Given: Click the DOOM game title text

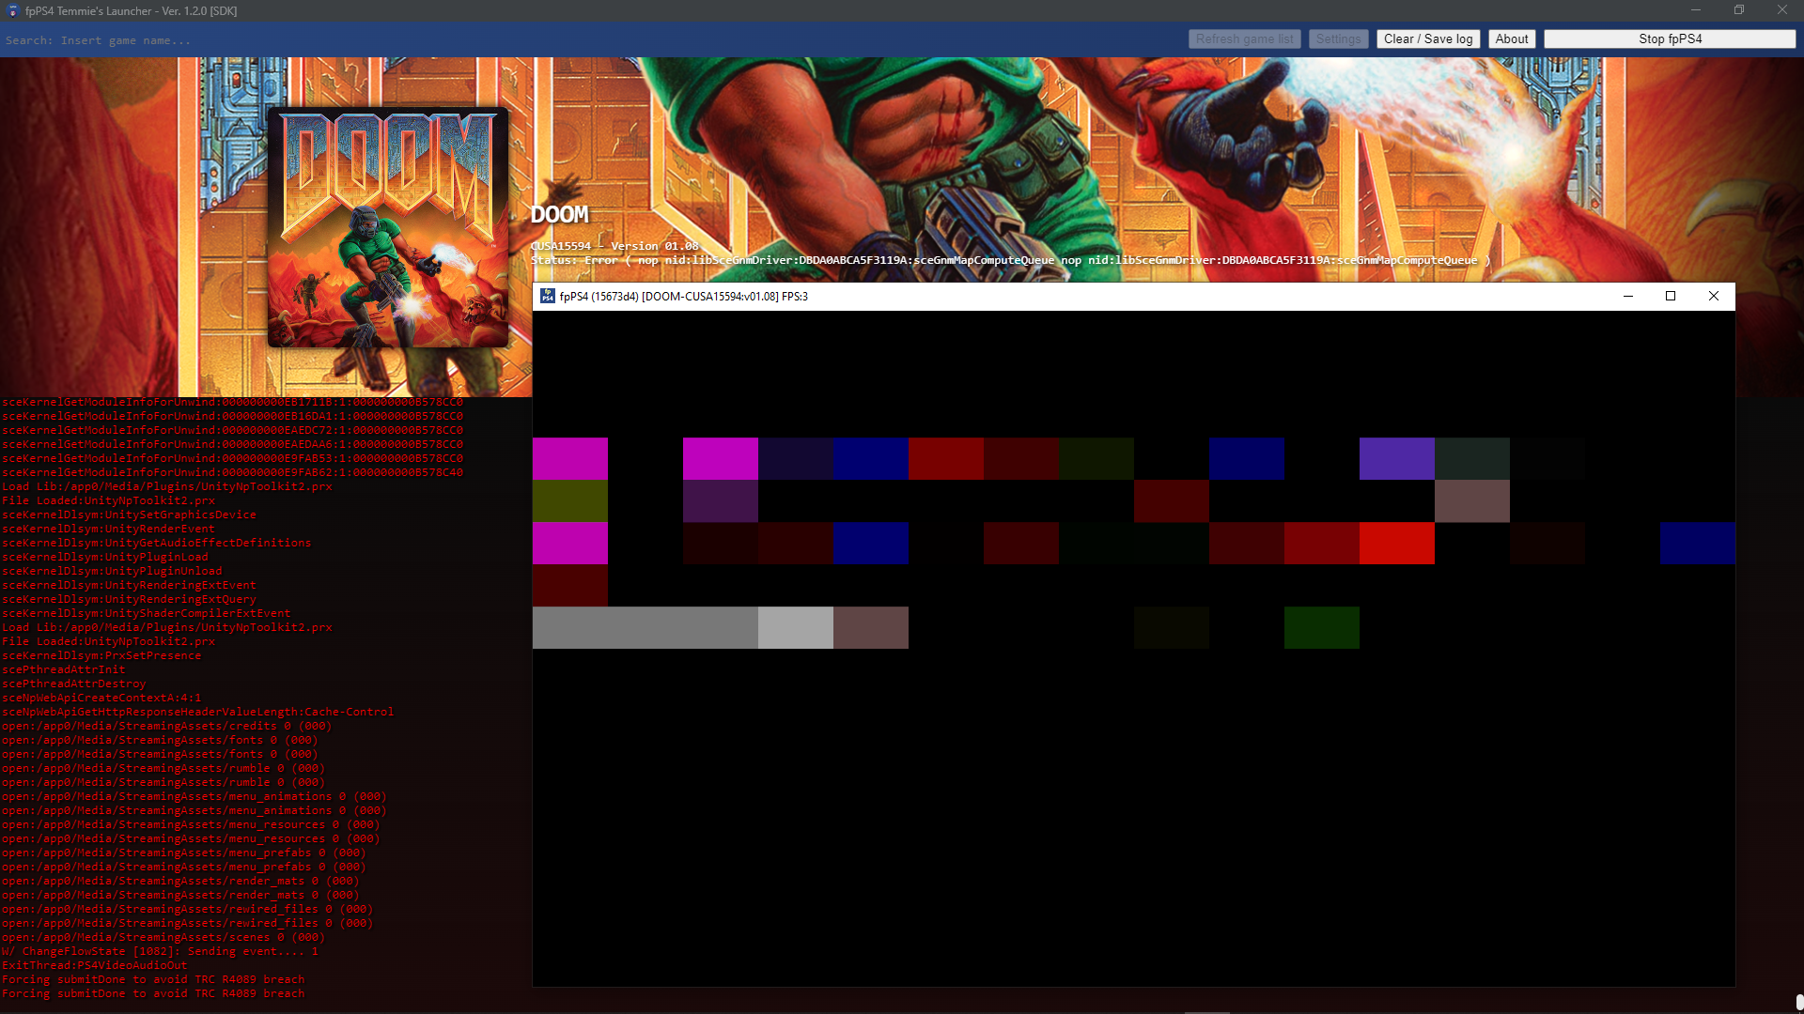Looking at the screenshot, I should [x=559, y=214].
